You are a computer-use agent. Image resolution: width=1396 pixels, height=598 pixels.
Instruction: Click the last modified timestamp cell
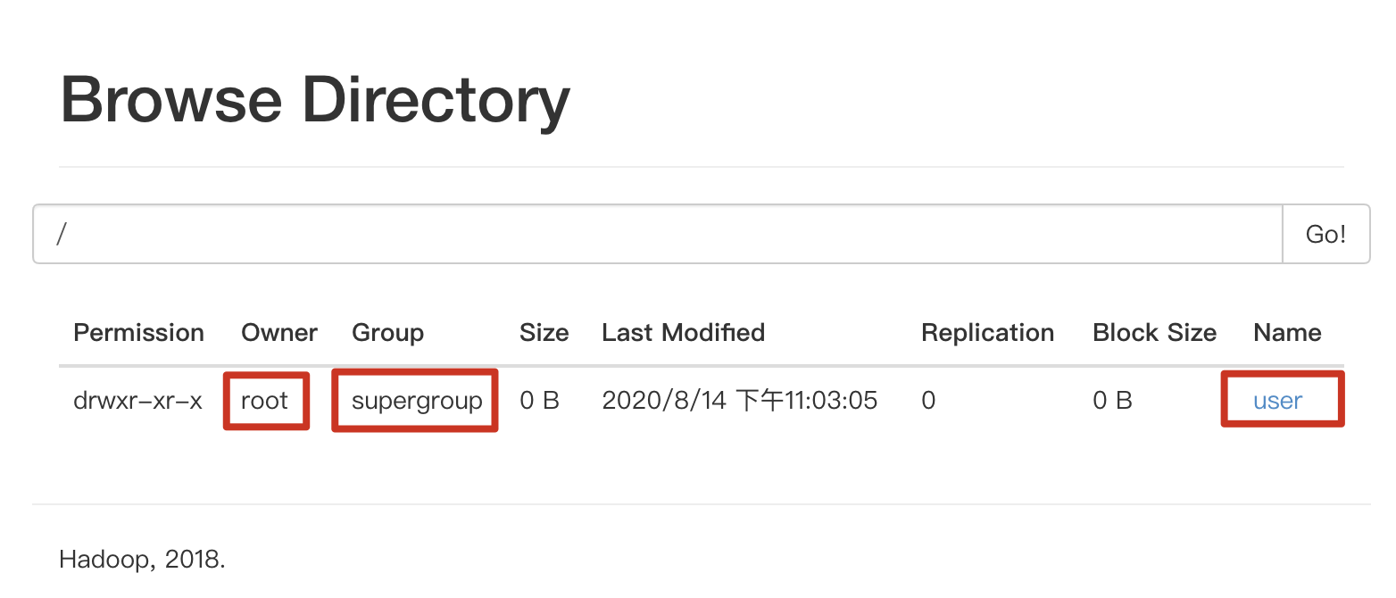click(x=739, y=400)
